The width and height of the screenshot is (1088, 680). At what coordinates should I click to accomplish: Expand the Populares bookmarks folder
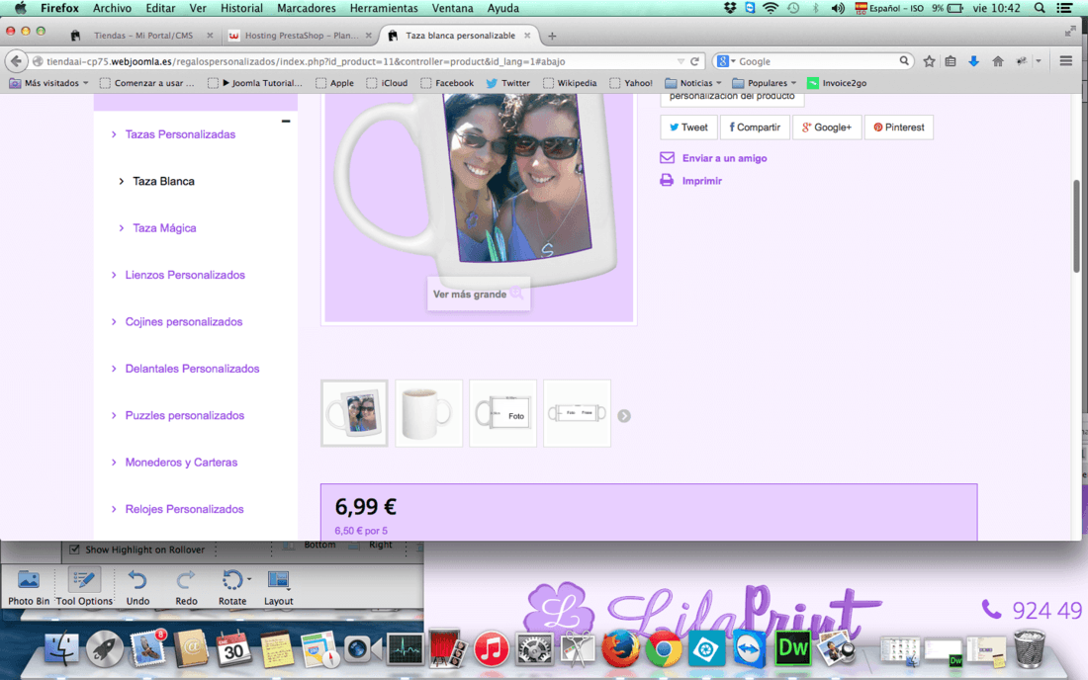click(765, 83)
